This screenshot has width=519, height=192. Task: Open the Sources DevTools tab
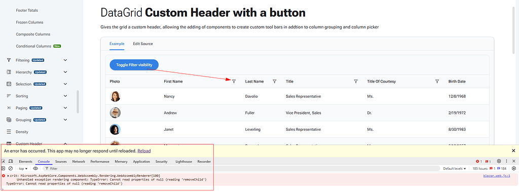click(x=61, y=162)
